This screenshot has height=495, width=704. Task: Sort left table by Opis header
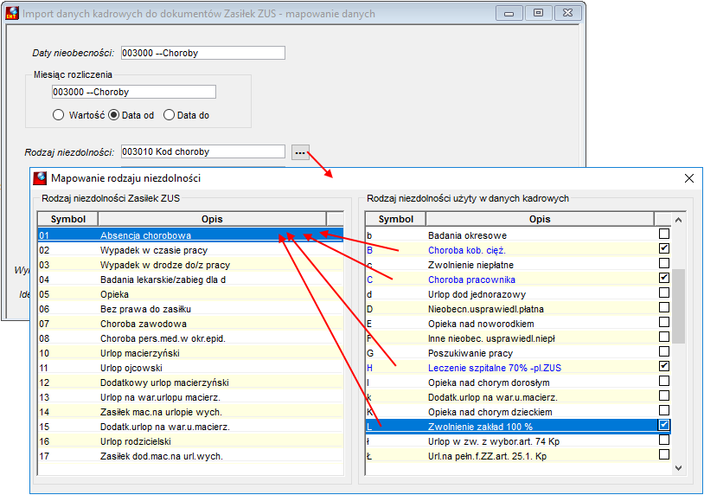pos(212,219)
